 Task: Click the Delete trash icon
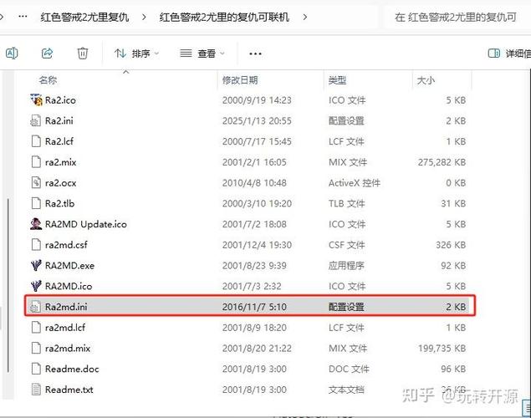(x=83, y=54)
